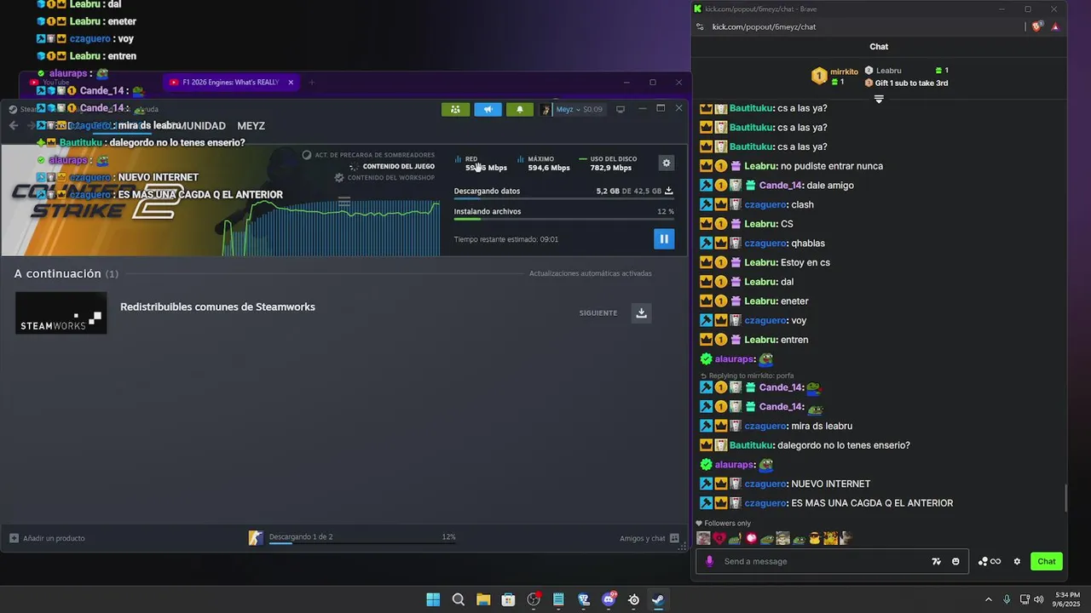The height and width of the screenshot is (613, 1091).
Task: Open the emoji picker in Kick chat
Action: [x=955, y=561]
